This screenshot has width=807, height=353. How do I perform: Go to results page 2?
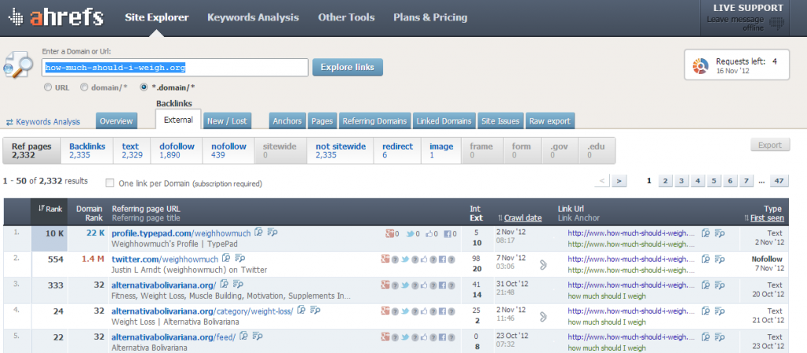click(x=665, y=180)
